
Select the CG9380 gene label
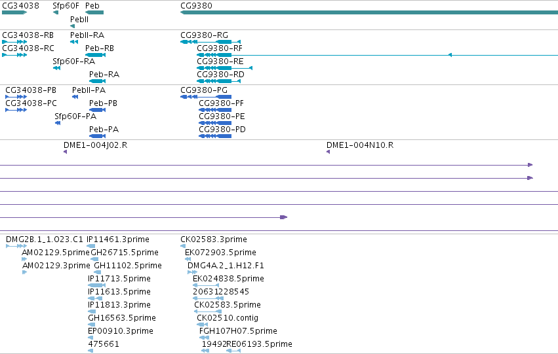(x=196, y=6)
